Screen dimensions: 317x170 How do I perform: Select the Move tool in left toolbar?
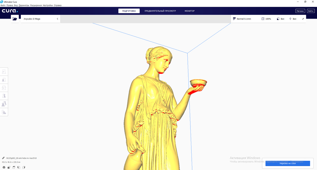pyautogui.click(x=4, y=72)
